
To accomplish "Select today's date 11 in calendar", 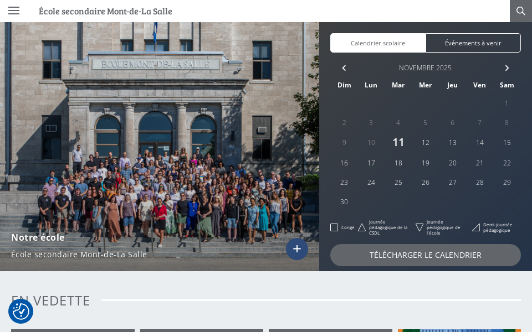I will [398, 143].
